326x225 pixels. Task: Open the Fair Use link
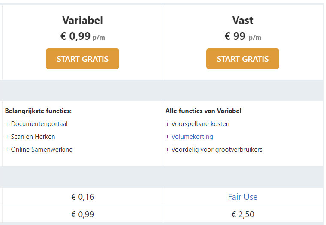click(x=243, y=197)
